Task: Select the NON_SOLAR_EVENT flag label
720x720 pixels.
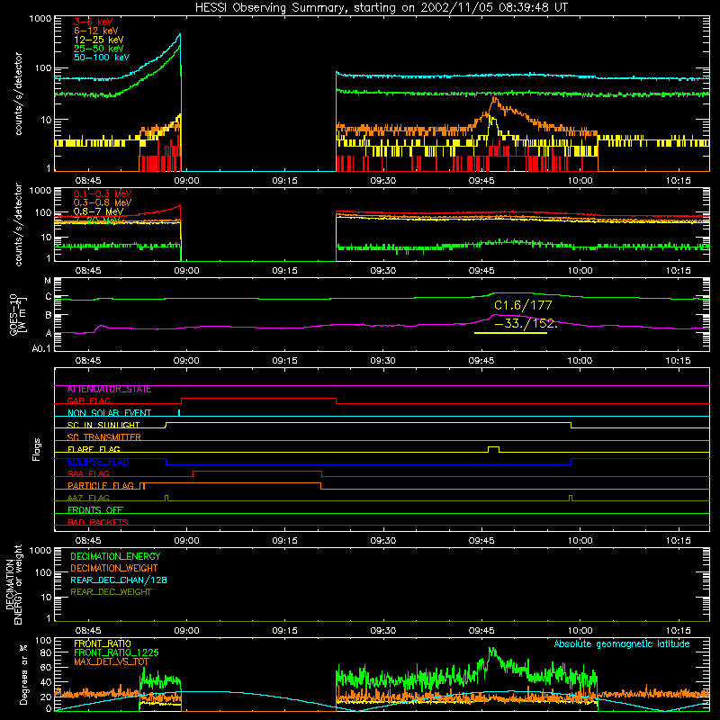Action: [109, 413]
